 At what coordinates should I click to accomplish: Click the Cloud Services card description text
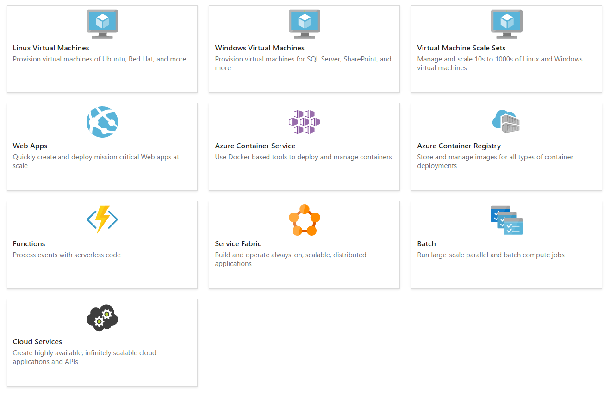tap(84, 357)
